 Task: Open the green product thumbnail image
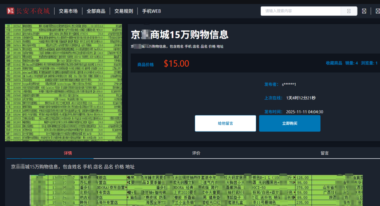64,83
